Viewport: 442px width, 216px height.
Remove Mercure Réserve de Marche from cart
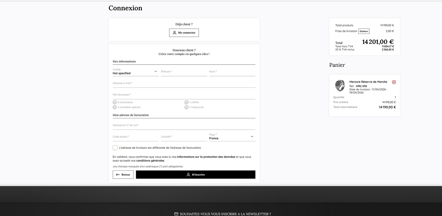coord(394,82)
